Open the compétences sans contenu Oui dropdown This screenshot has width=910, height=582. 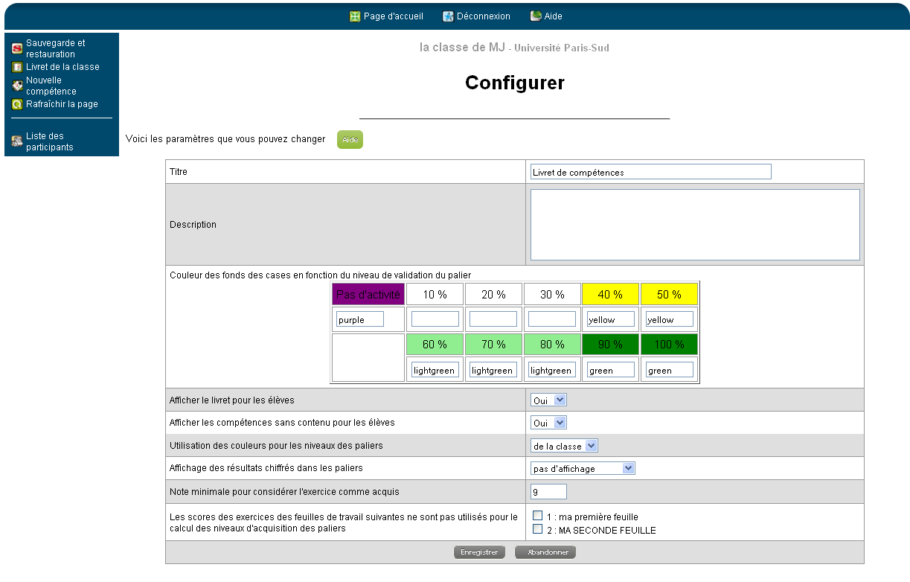coord(548,422)
